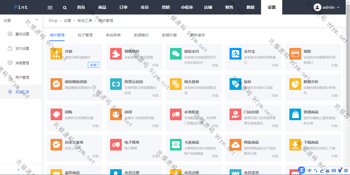Click 卸载 on the 下载商品 card
This screenshot has height=175, width=350.
pyautogui.click(x=335, y=156)
